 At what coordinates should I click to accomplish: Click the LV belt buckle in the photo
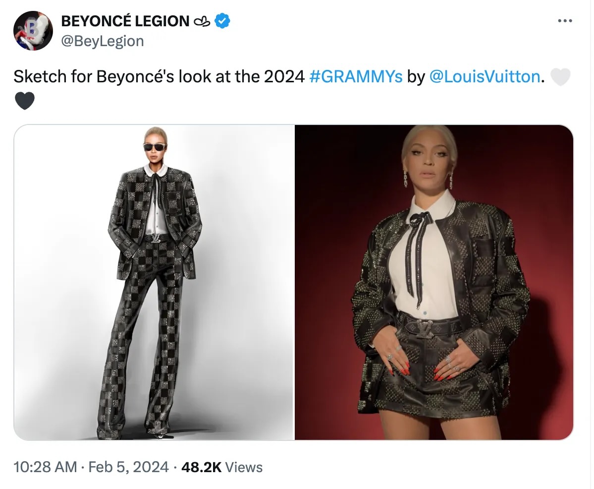point(425,328)
